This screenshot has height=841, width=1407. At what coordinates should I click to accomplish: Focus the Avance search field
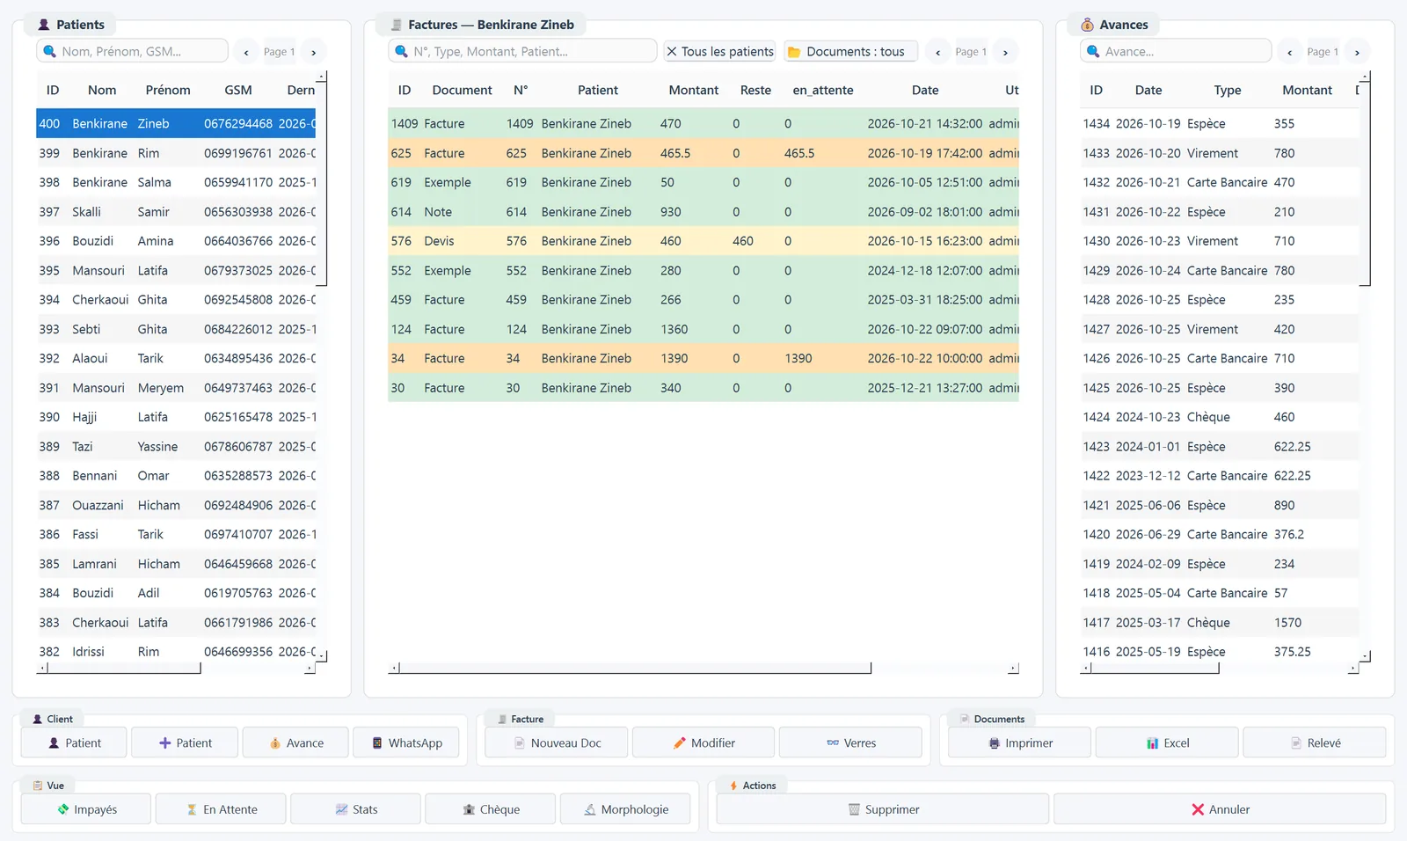click(1176, 51)
